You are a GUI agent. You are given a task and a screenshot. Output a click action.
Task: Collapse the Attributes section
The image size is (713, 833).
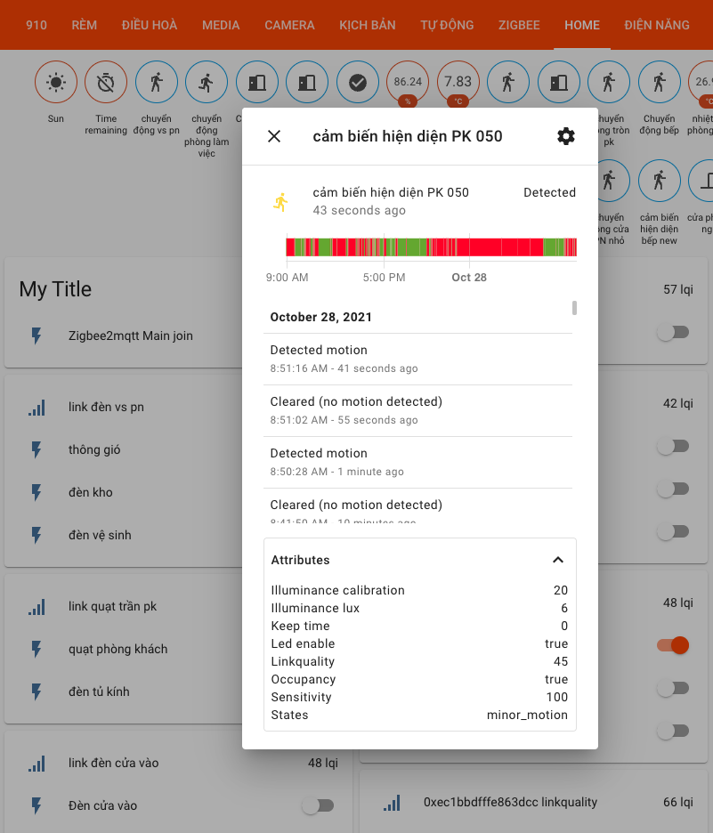click(x=558, y=560)
